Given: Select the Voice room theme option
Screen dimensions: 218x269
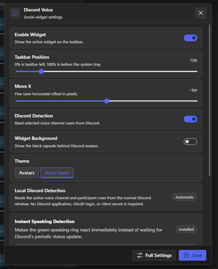Looking at the screenshot, I should (x=57, y=173).
